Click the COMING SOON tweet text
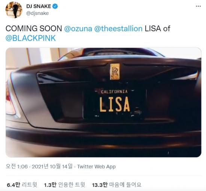Screen dimensions: 206x191 pyautogui.click(x=34, y=28)
